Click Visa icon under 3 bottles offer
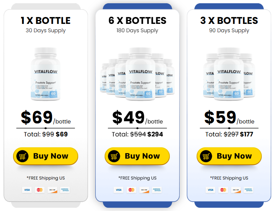Viewport: 273px width, 211px height. (210, 190)
